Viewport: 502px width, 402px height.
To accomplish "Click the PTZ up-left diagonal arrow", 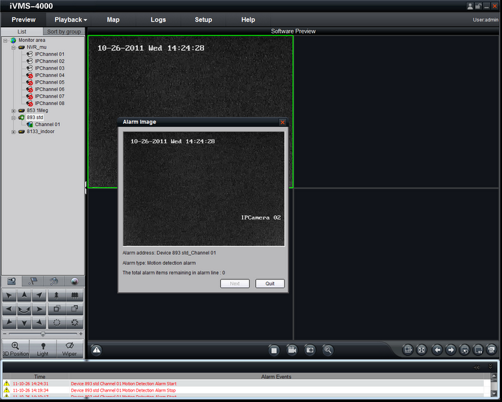I will coord(9,295).
